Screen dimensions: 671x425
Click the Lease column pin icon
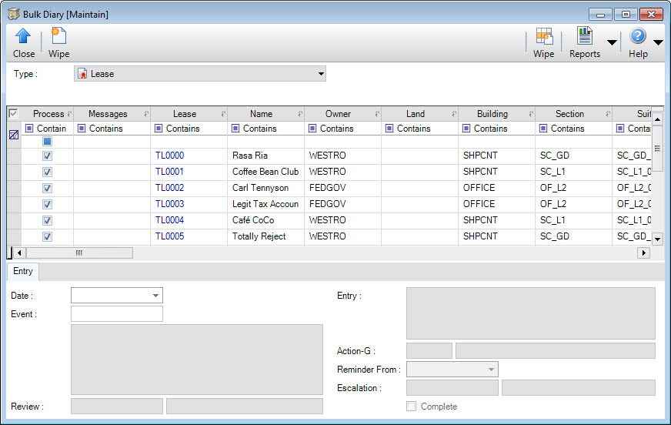(223, 114)
